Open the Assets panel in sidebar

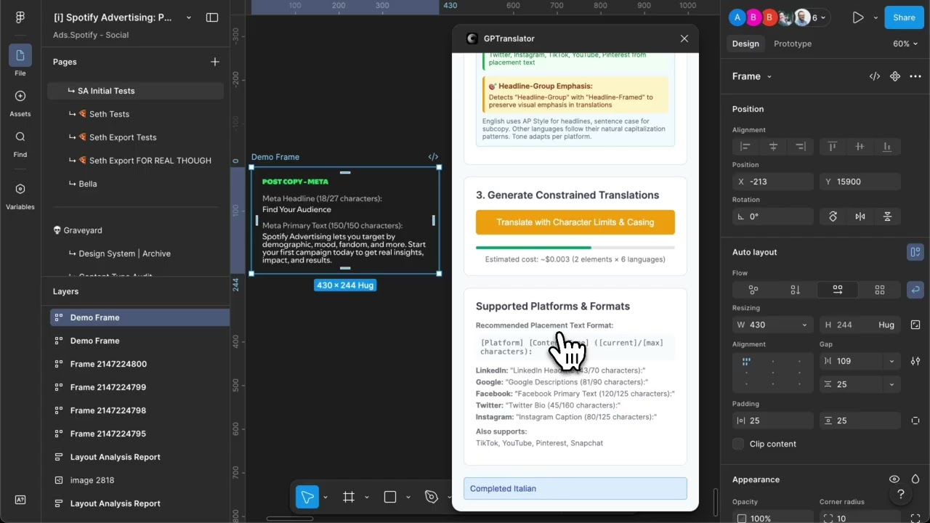[x=20, y=102]
